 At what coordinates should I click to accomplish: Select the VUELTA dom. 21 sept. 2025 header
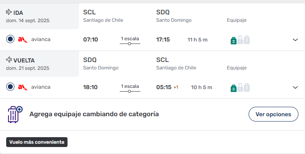click(x=40, y=64)
